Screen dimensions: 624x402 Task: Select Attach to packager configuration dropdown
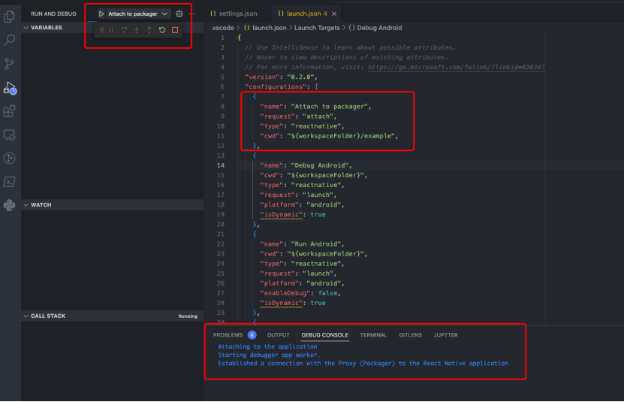click(x=137, y=14)
